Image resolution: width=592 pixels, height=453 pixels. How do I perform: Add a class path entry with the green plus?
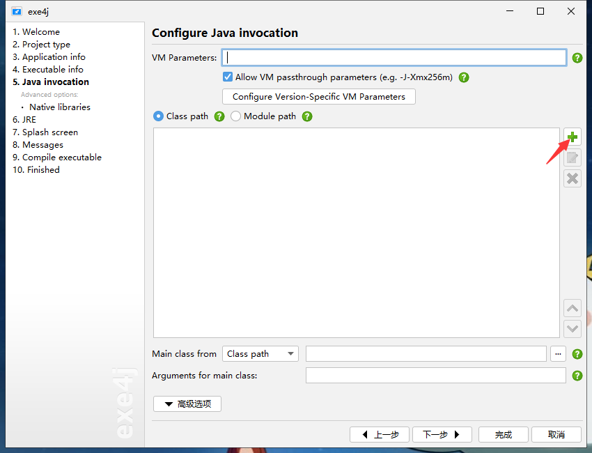tap(572, 137)
